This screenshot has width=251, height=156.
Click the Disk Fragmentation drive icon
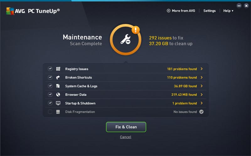coord(58,112)
